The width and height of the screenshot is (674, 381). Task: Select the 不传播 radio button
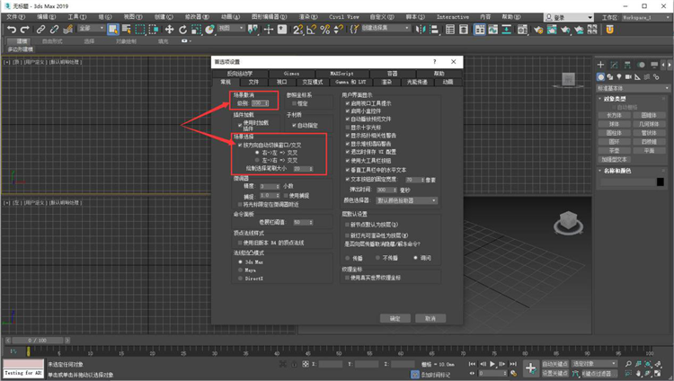[377, 258]
